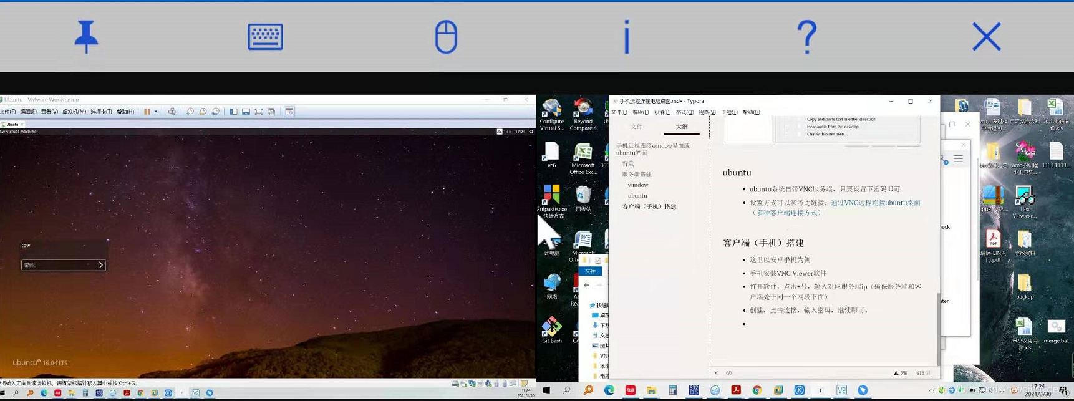Click the hamburger menu in background window
1074x401 pixels.
[x=959, y=159]
